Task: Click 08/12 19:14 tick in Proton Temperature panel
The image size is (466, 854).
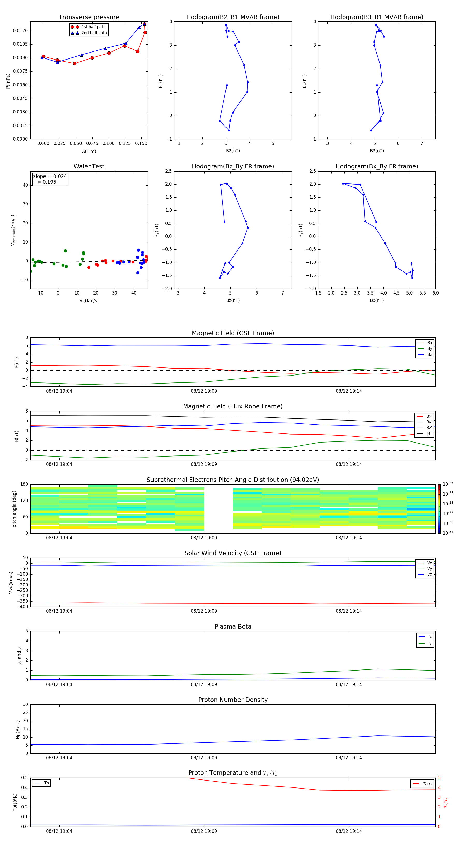Action: pyautogui.click(x=348, y=831)
